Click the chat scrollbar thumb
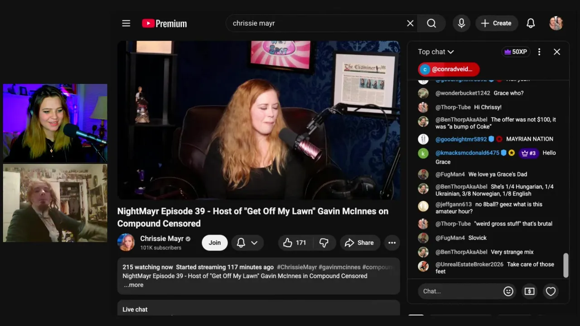580x326 pixels. pos(565,265)
